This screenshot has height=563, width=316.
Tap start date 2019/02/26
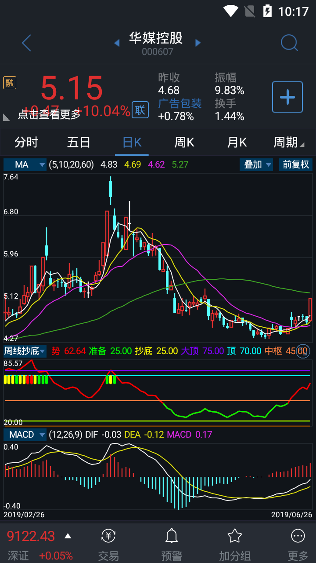[x=24, y=514]
